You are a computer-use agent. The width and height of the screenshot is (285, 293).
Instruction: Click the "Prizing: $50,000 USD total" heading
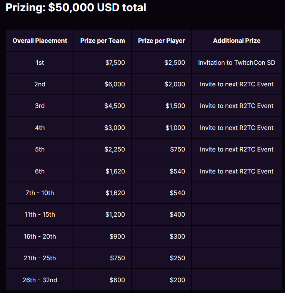76,8
